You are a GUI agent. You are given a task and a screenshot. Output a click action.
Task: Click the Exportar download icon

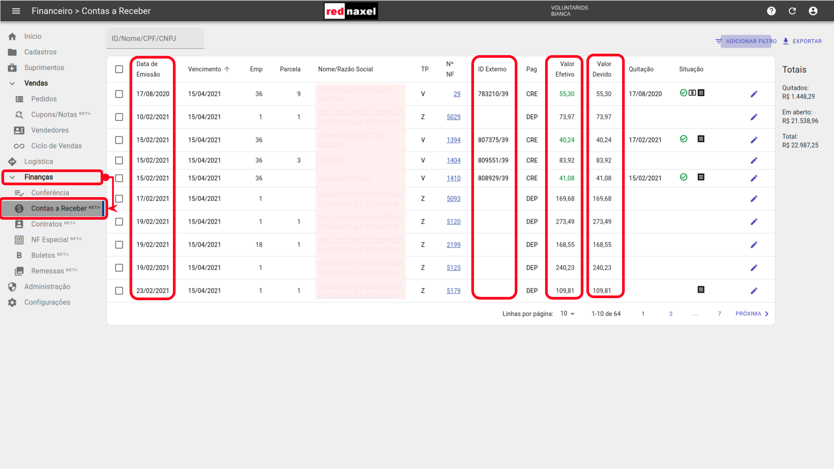[x=786, y=41]
